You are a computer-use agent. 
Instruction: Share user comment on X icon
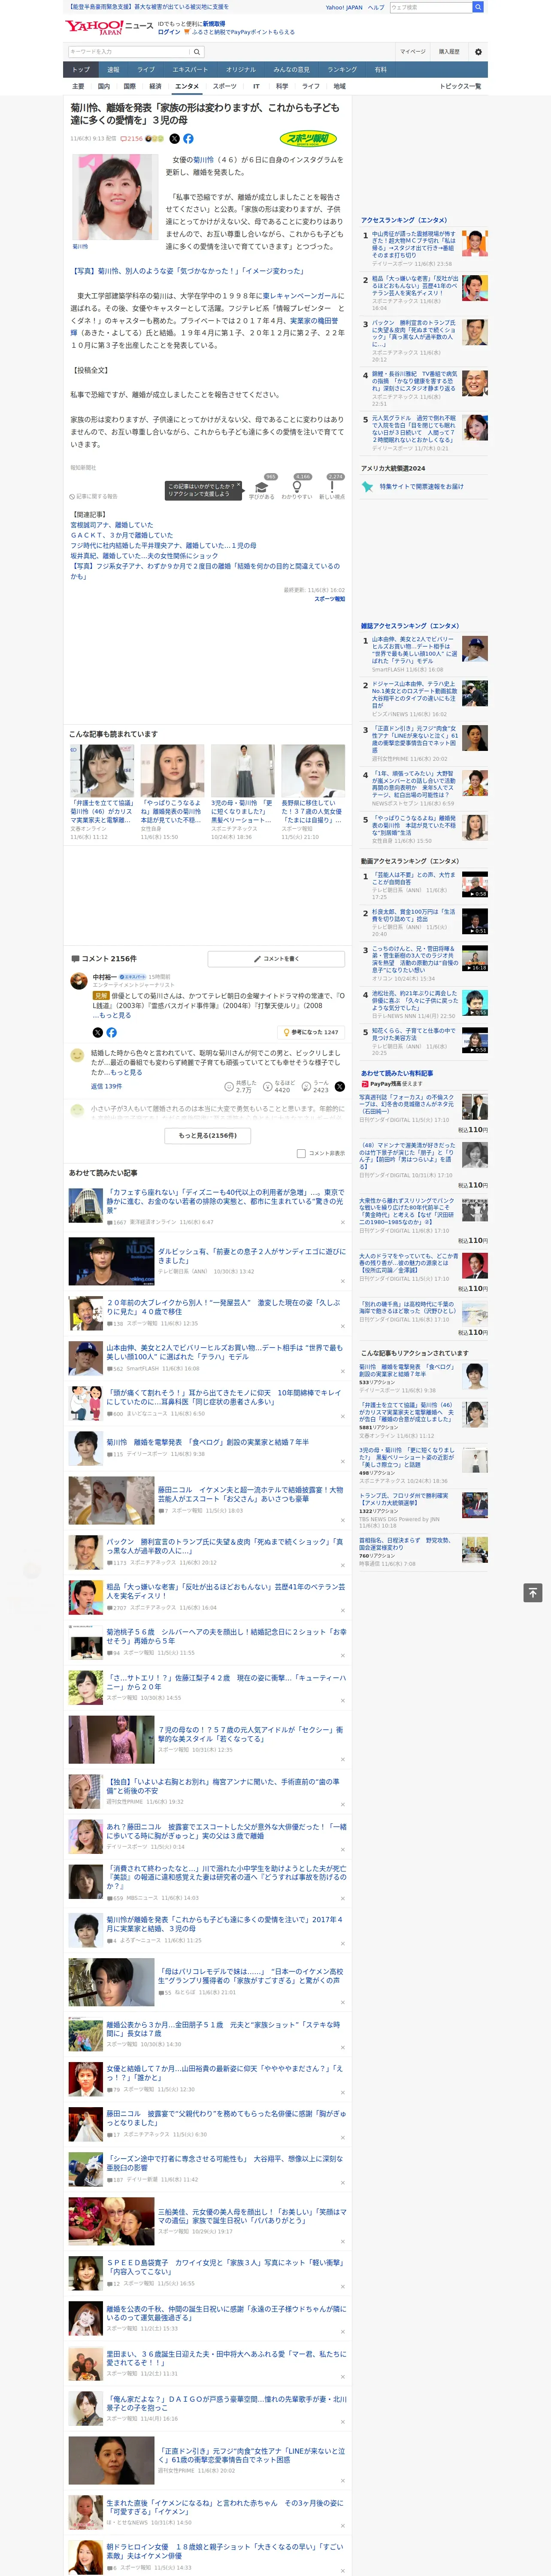(x=340, y=1086)
